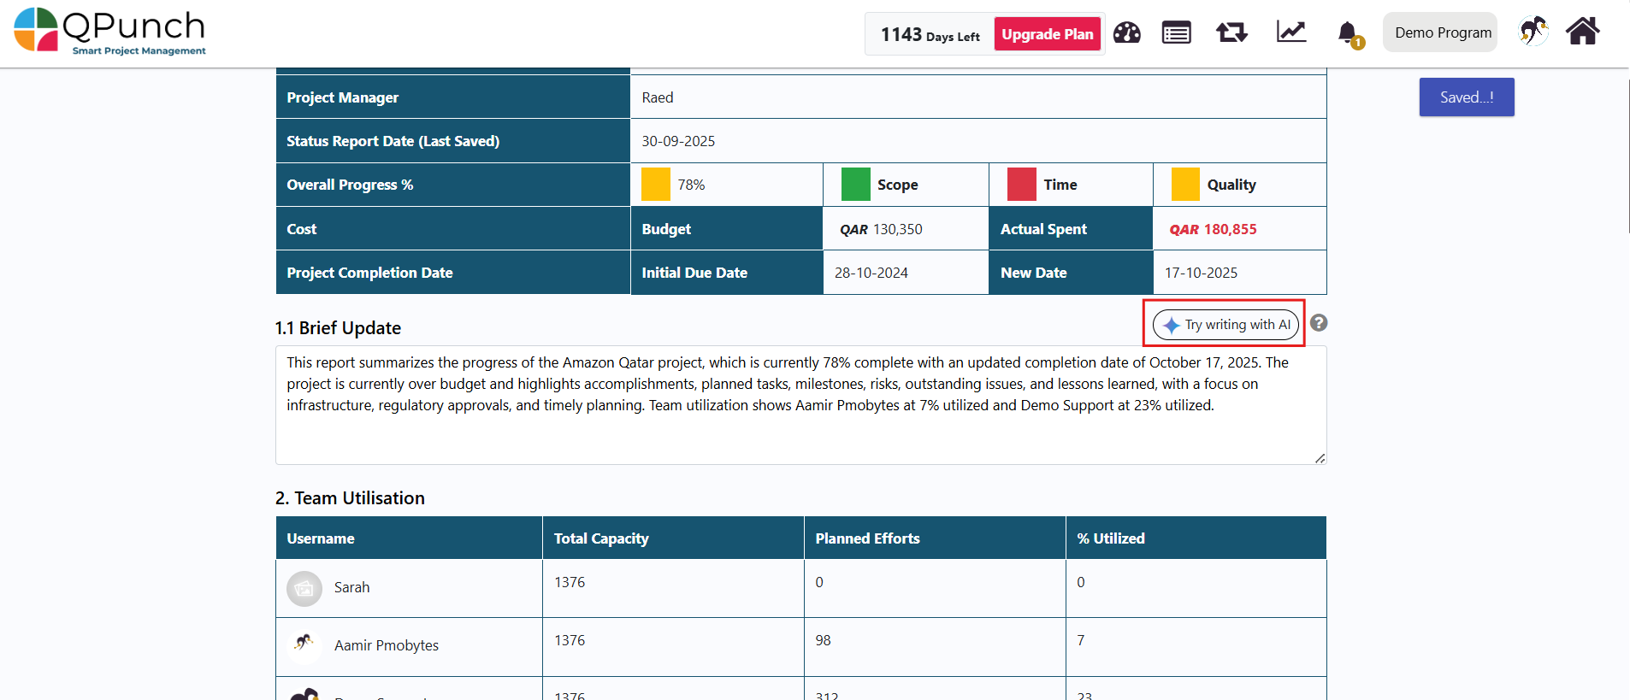Click the Saved..! button
Image resolution: width=1630 pixels, height=700 pixels.
tap(1466, 97)
